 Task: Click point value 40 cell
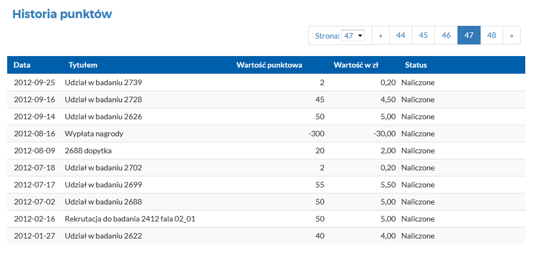point(320,236)
